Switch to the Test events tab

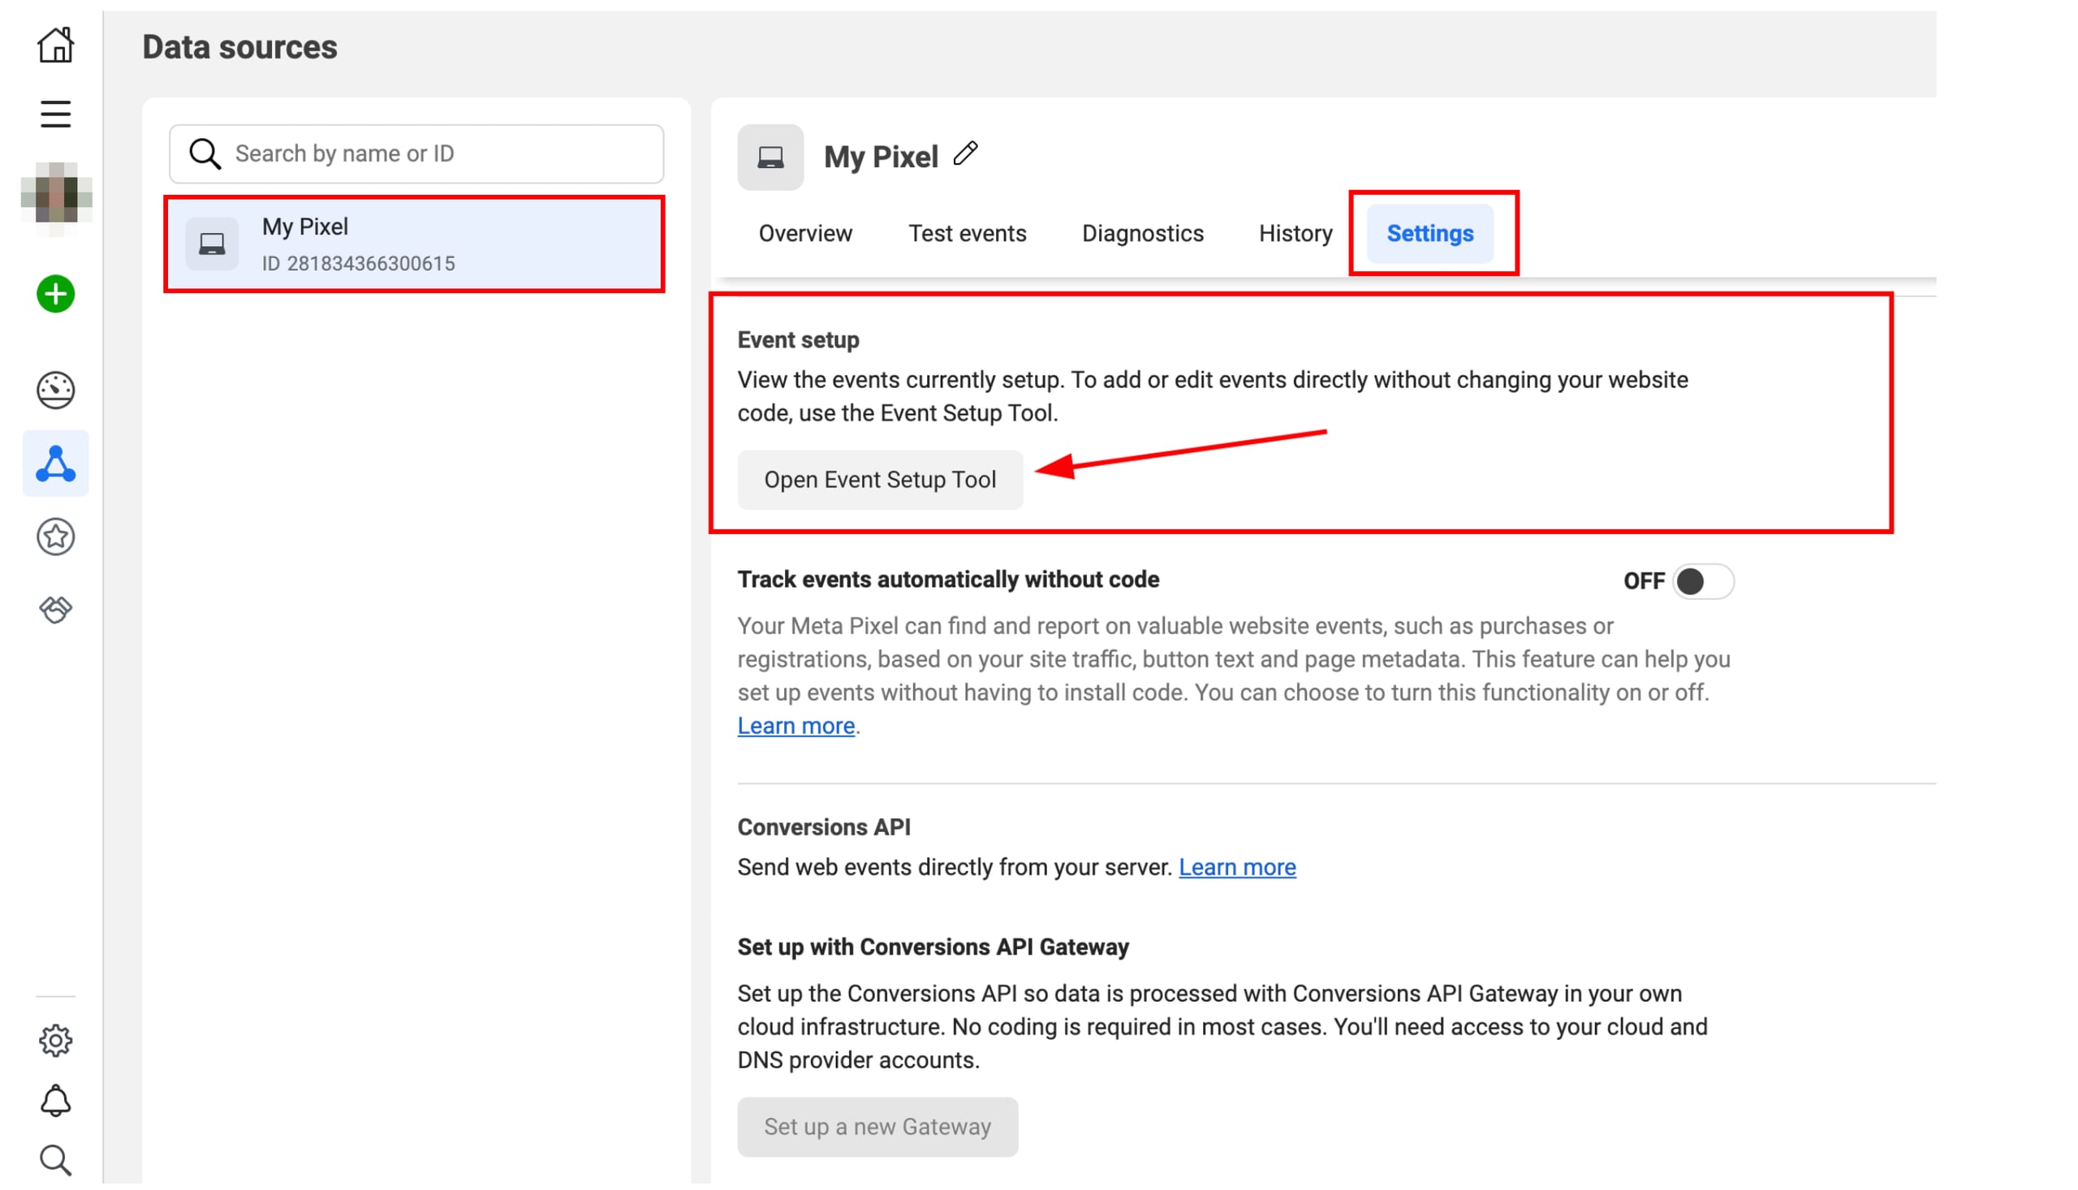point(968,233)
